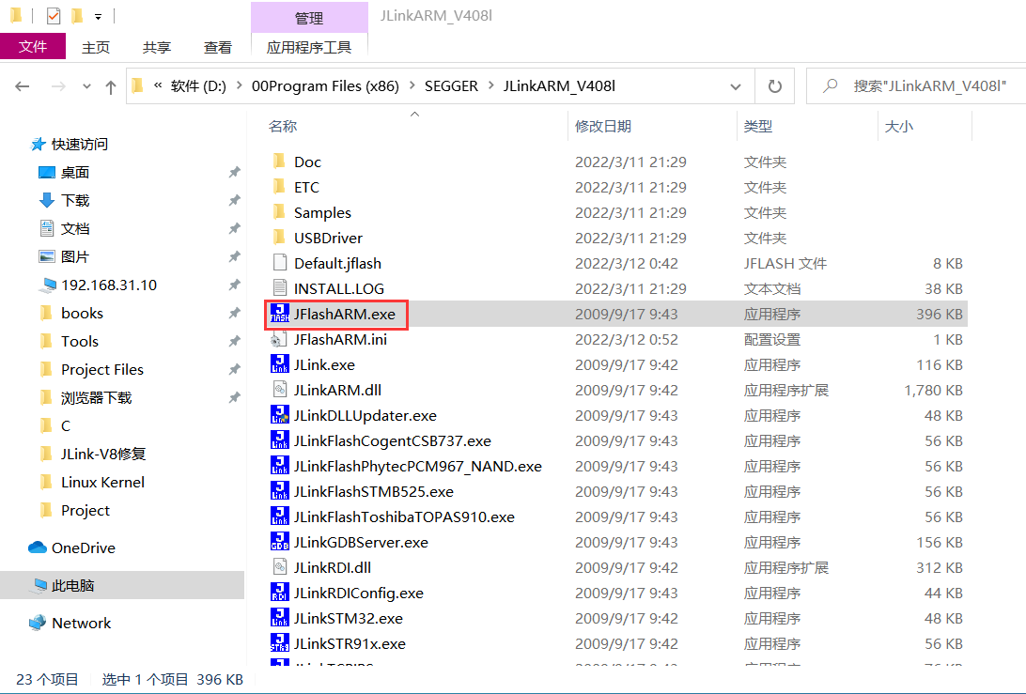Click 00Program Files (x86) in address path
The height and width of the screenshot is (694, 1026).
coord(325,85)
